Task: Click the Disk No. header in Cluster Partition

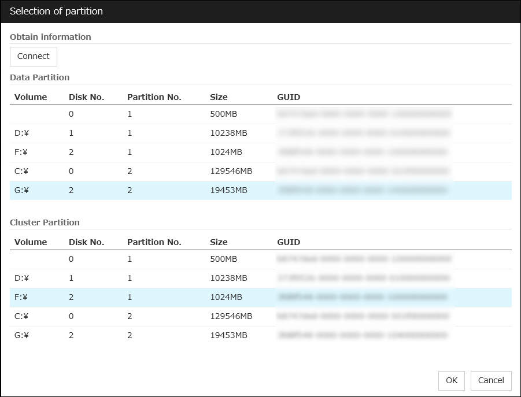Action: tap(87, 242)
